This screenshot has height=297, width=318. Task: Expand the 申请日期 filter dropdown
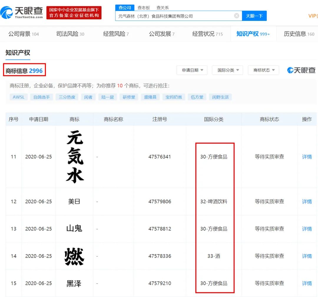(192, 70)
